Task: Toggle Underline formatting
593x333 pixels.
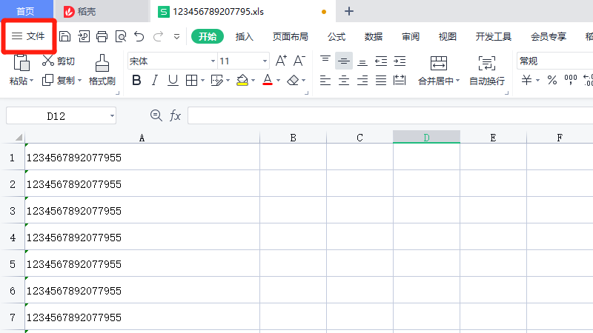Action: 173,80
